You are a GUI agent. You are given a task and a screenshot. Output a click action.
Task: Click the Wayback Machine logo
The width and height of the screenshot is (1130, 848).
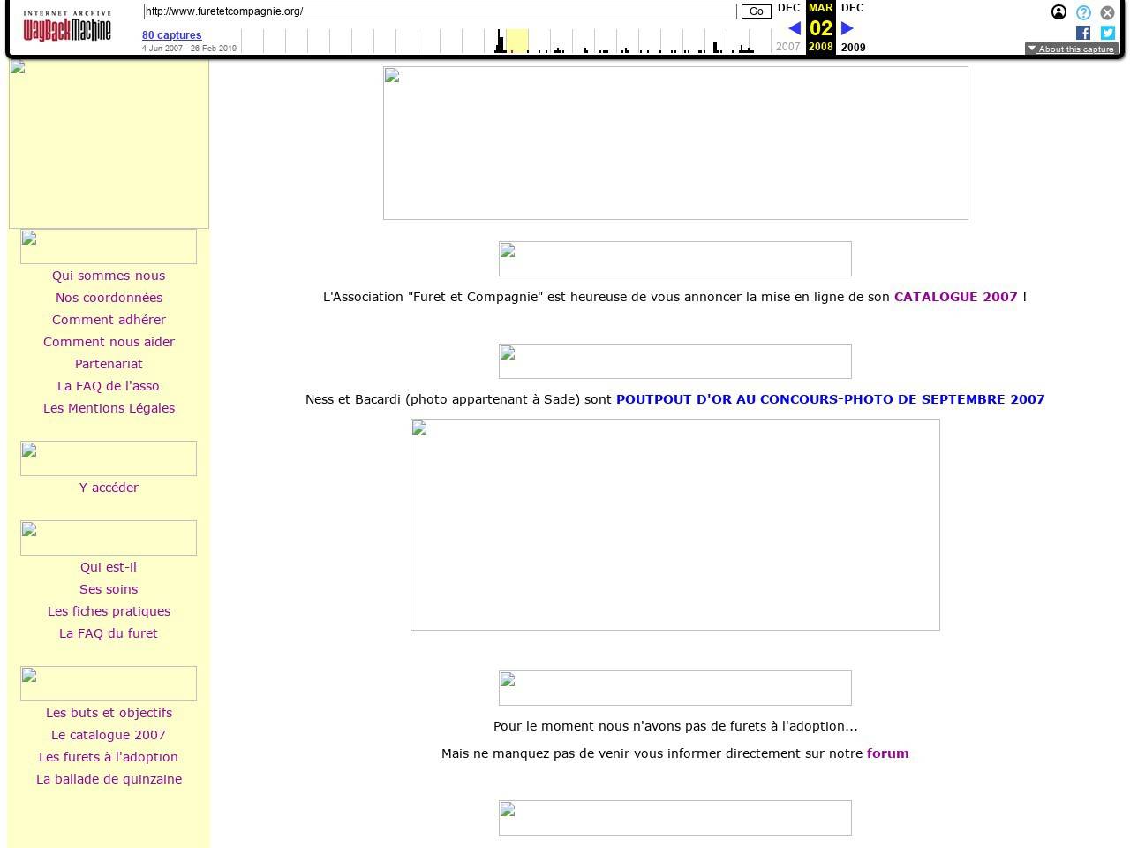pyautogui.click(x=67, y=27)
